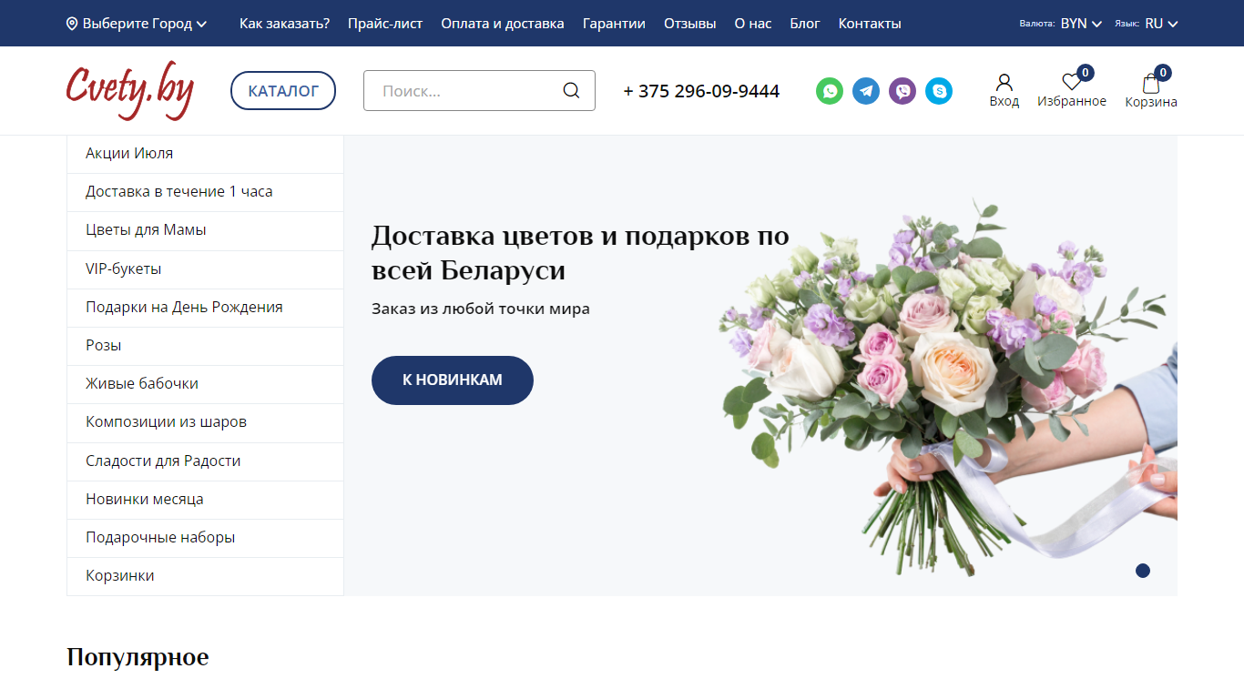Image resolution: width=1244 pixels, height=699 pixels.
Task: Click Доставка цветов и подарков headline
Action: 580,253
